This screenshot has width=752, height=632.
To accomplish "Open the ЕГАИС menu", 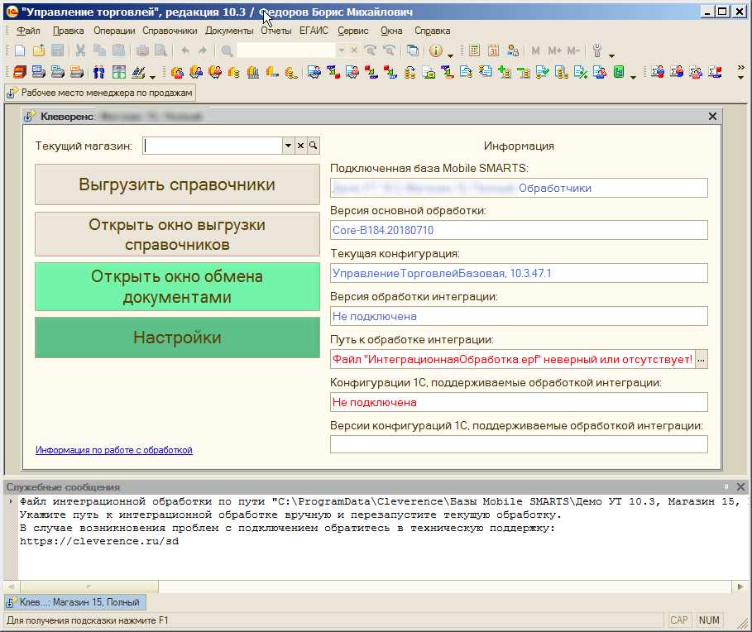I will (x=314, y=31).
